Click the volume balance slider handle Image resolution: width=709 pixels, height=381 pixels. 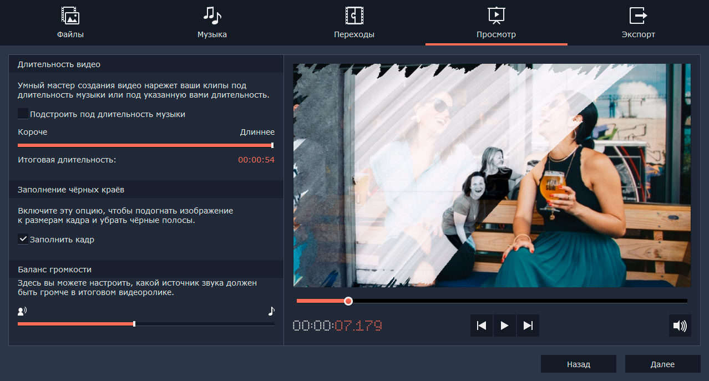(134, 323)
